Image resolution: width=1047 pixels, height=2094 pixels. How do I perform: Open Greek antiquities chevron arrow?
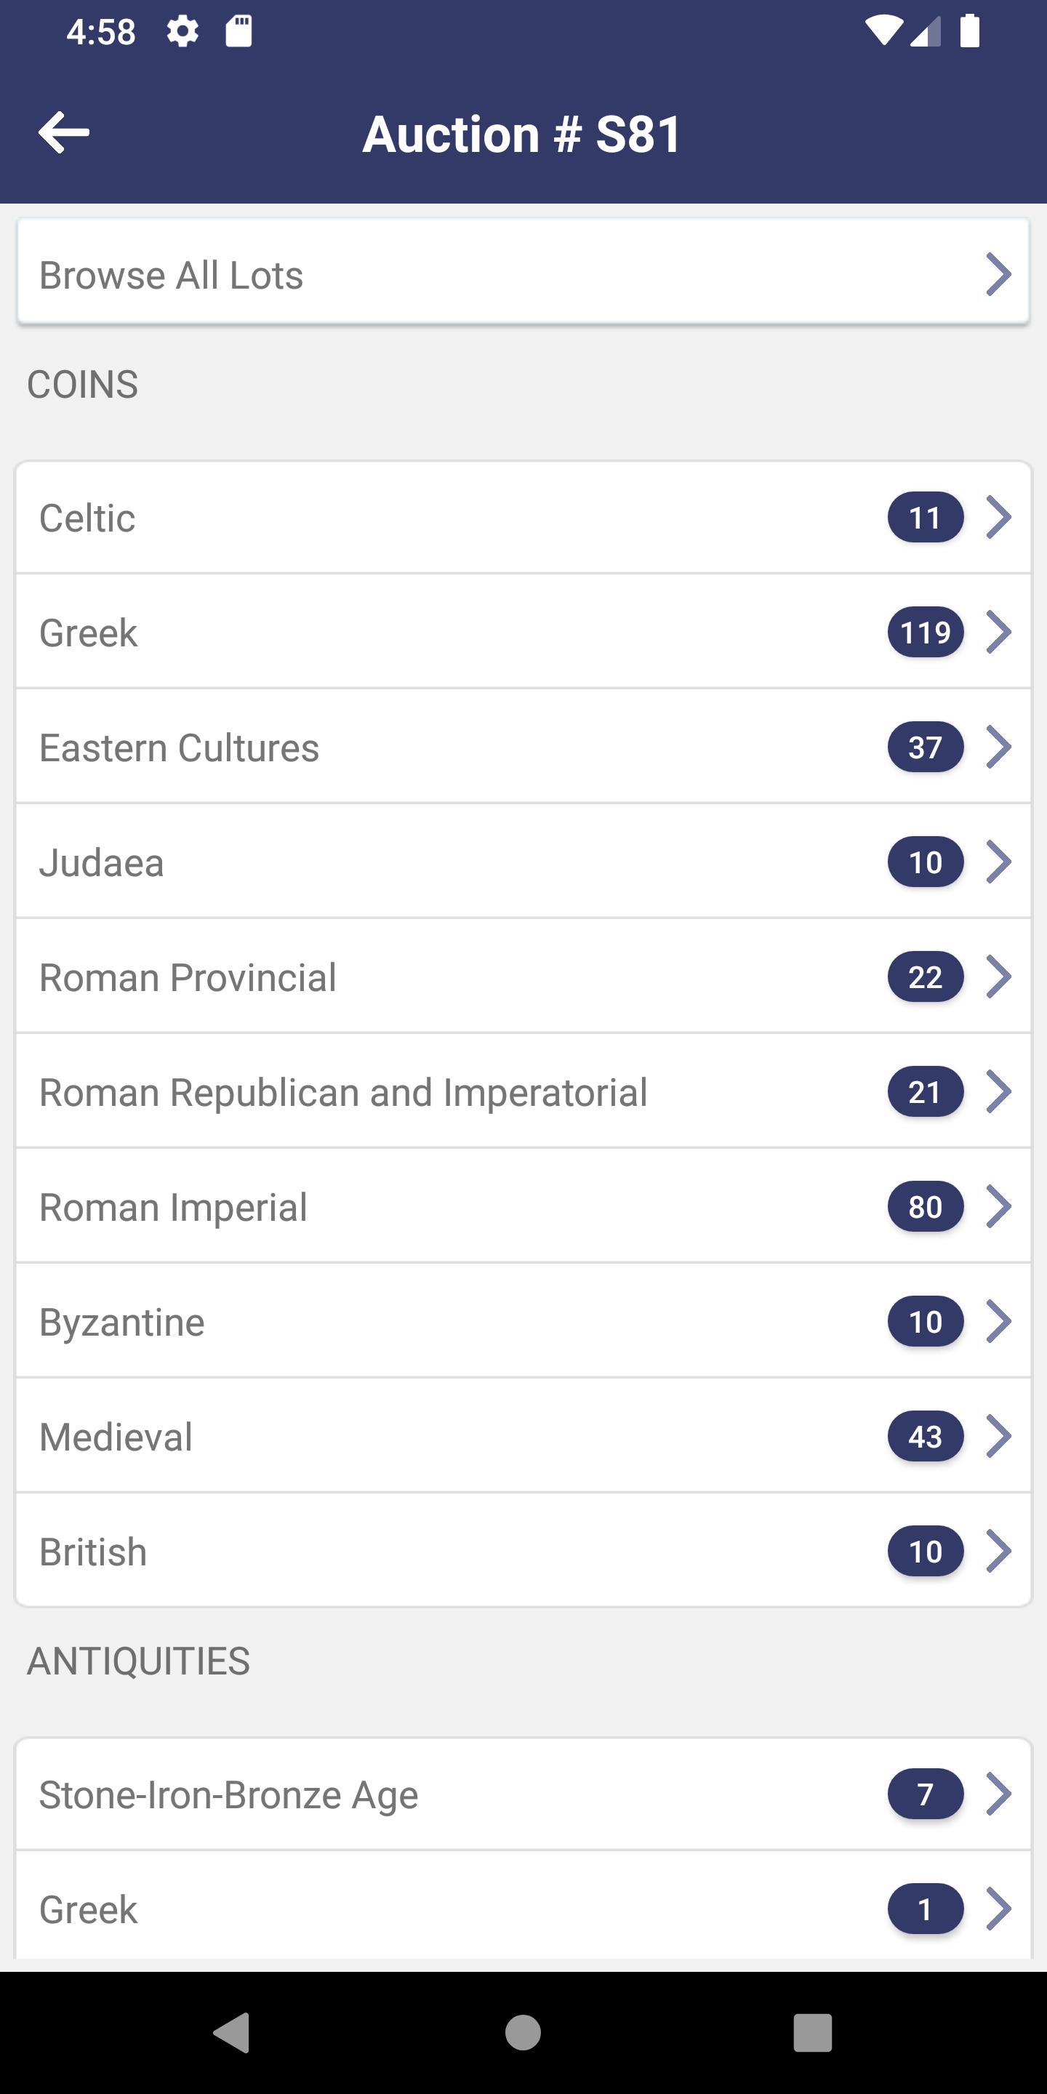tap(998, 1909)
